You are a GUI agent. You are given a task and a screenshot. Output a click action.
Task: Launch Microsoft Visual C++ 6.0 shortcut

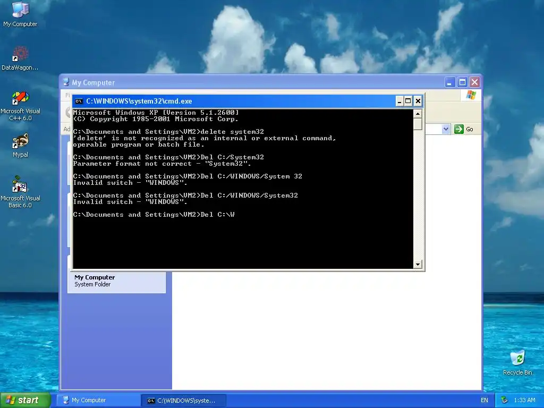pos(20,106)
